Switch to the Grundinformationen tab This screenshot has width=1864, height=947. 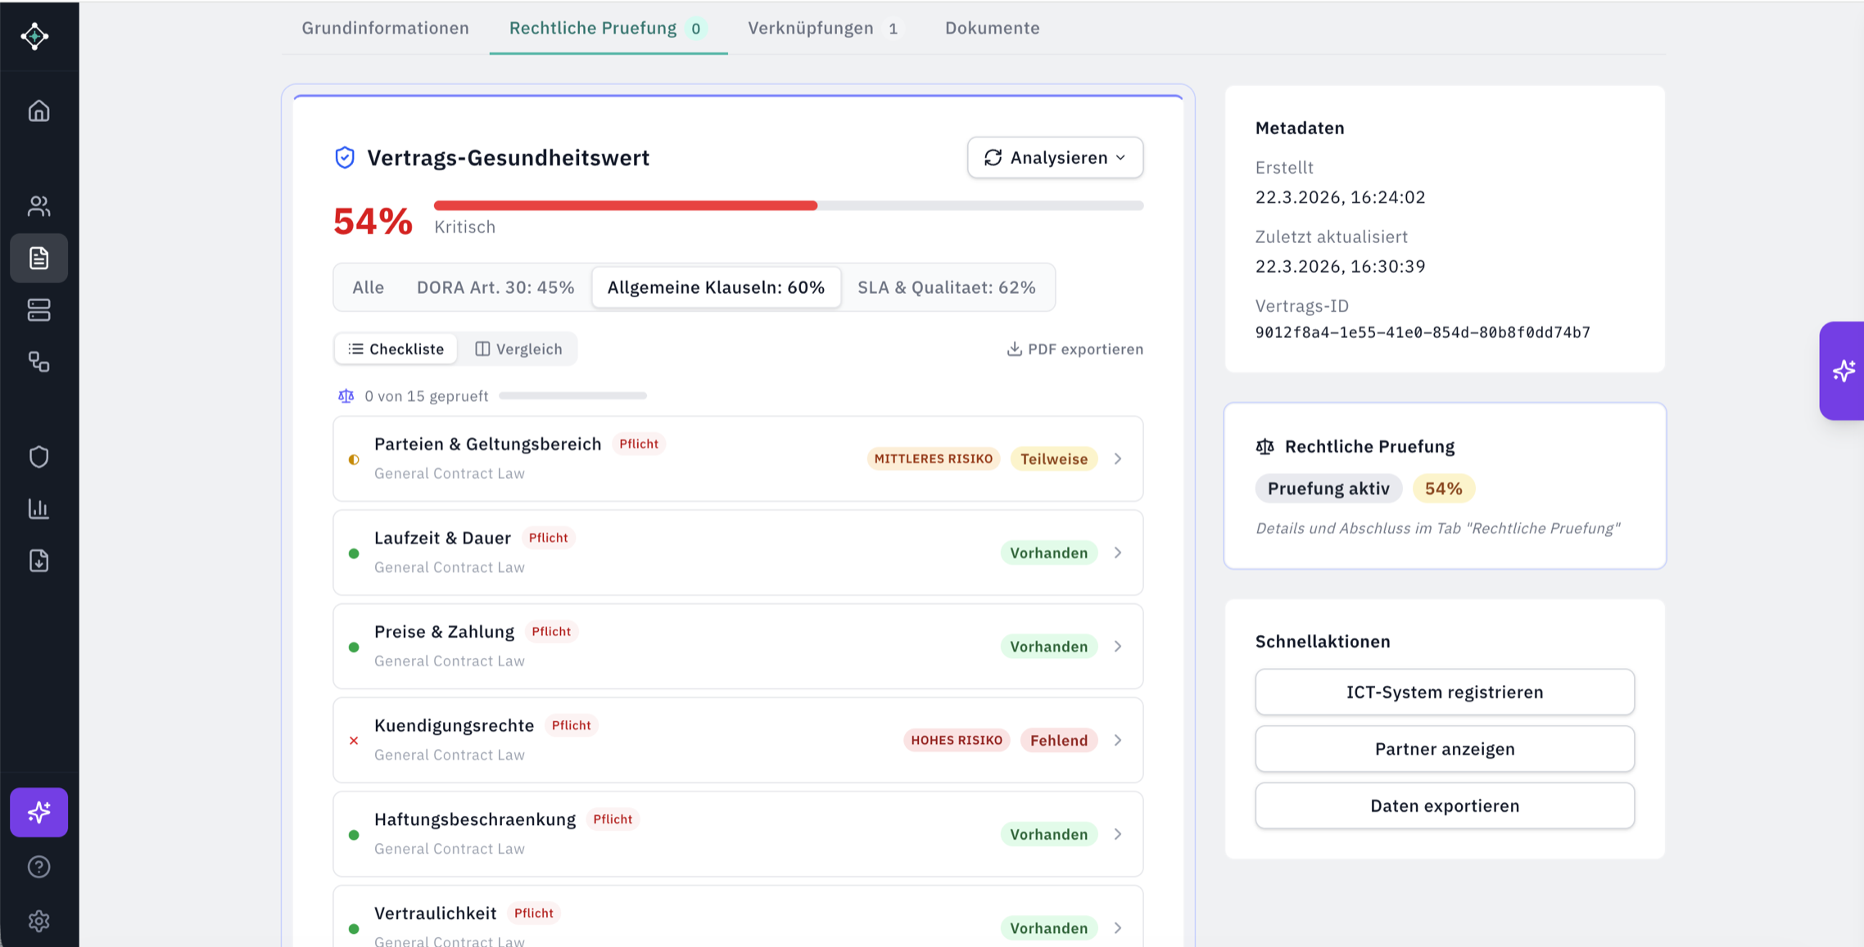tap(385, 28)
